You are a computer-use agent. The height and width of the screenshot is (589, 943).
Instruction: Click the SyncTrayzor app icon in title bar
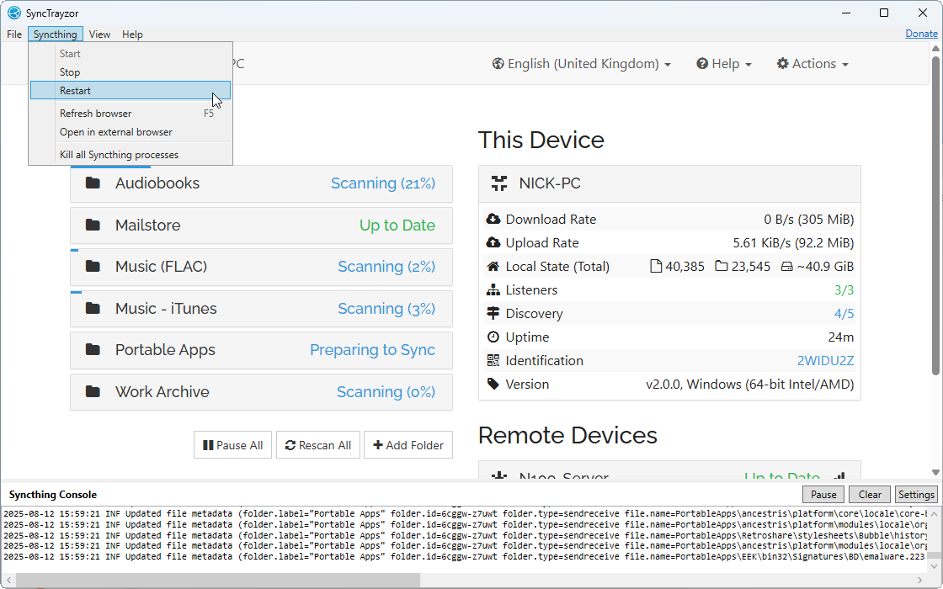point(13,13)
